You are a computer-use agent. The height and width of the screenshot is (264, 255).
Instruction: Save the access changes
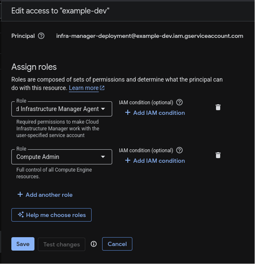point(23,244)
